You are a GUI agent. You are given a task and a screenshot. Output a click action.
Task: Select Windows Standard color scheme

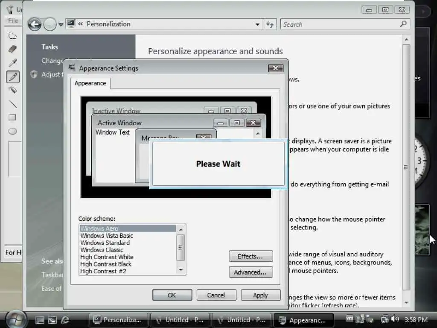tap(128, 243)
